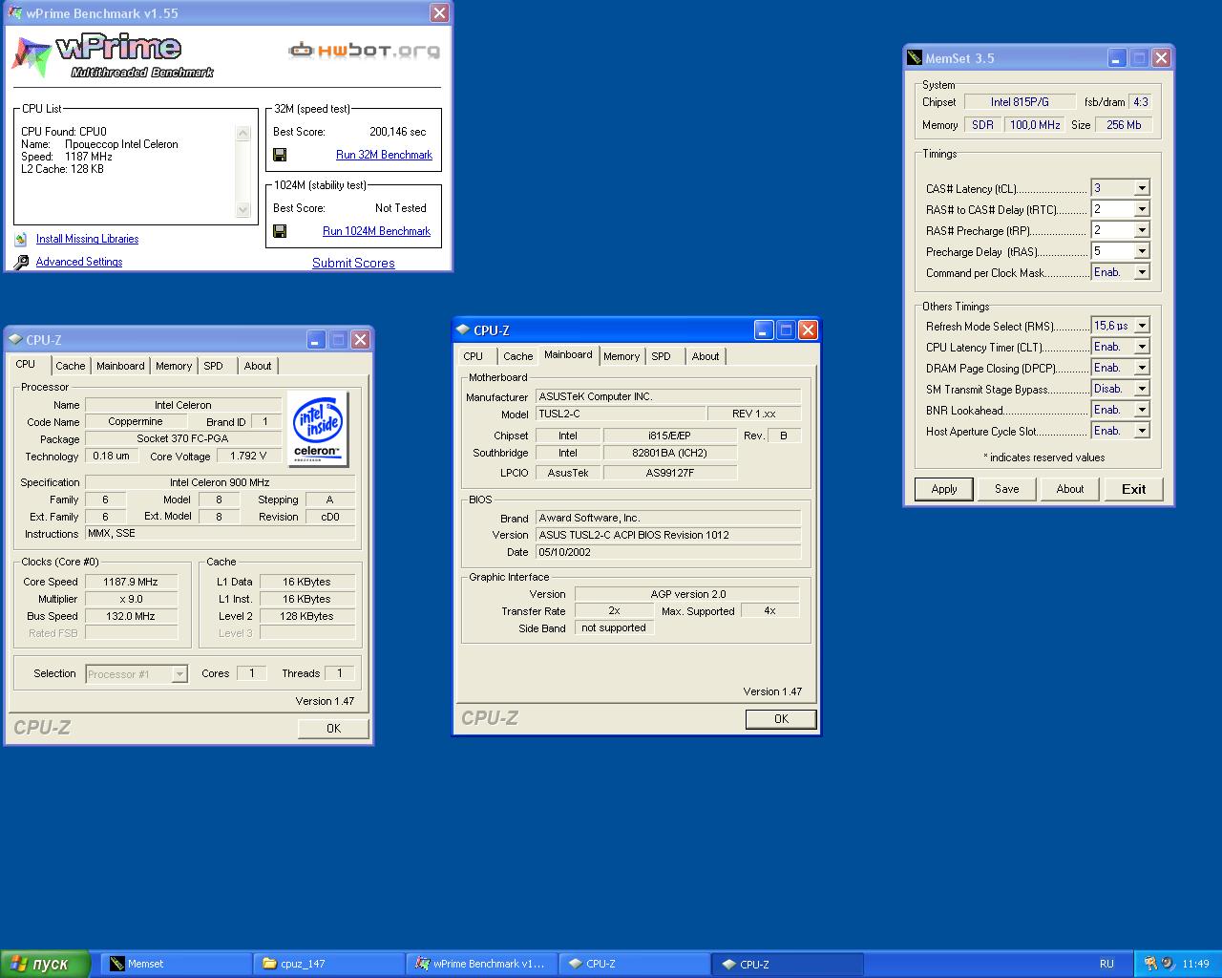Screen dimensions: 1222x978
Task: Click the save icon next to Run 1024M Benchmark
Action: [280, 231]
